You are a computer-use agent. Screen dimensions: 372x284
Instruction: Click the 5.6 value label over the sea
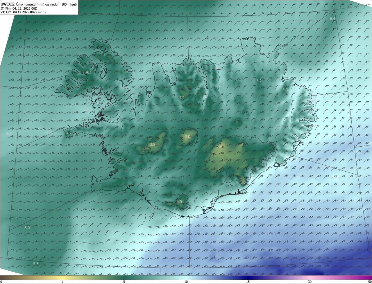(36, 264)
